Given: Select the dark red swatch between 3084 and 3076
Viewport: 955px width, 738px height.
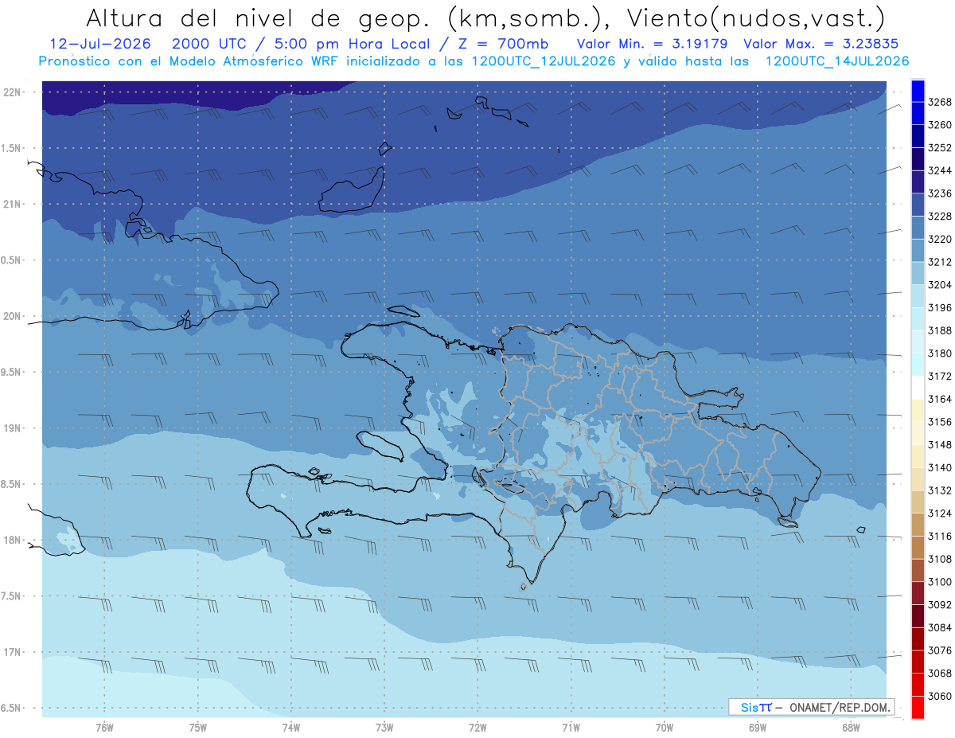Looking at the screenshot, I should pyautogui.click(x=917, y=638).
